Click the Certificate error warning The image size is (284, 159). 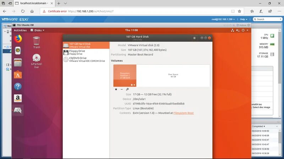[55, 11]
